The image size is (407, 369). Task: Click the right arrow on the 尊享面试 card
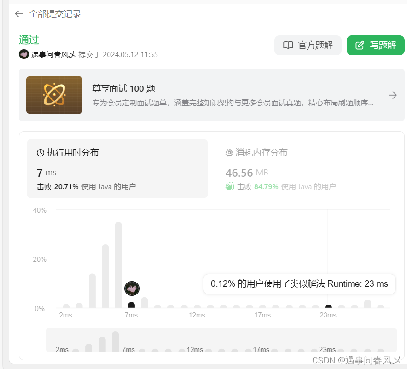(392, 95)
